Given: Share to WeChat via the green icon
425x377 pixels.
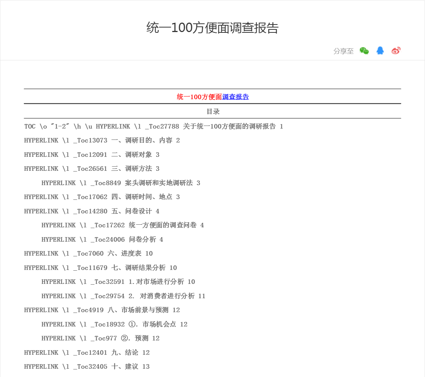Looking at the screenshot, I should click(364, 51).
